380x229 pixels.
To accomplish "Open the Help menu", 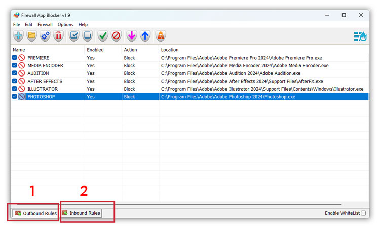I will (x=83, y=24).
